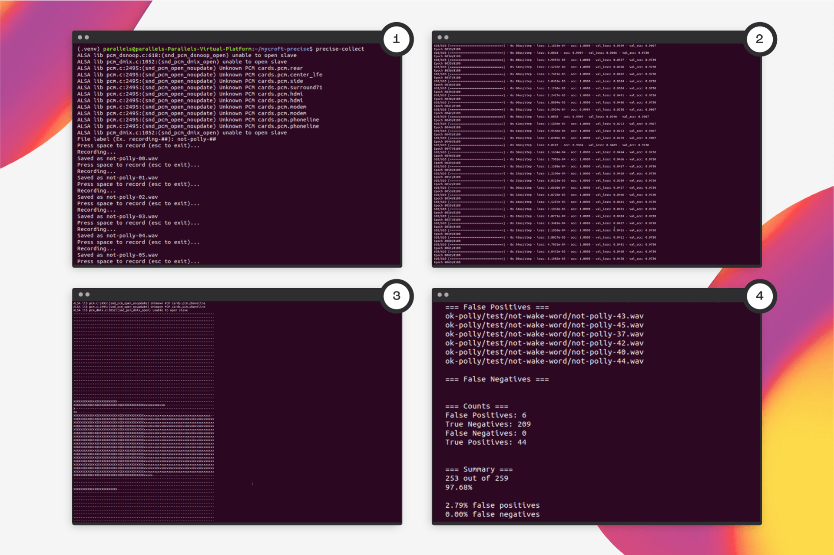Select the not-polly-42.wav false positive entry
This screenshot has height=555, width=834.
click(x=544, y=343)
